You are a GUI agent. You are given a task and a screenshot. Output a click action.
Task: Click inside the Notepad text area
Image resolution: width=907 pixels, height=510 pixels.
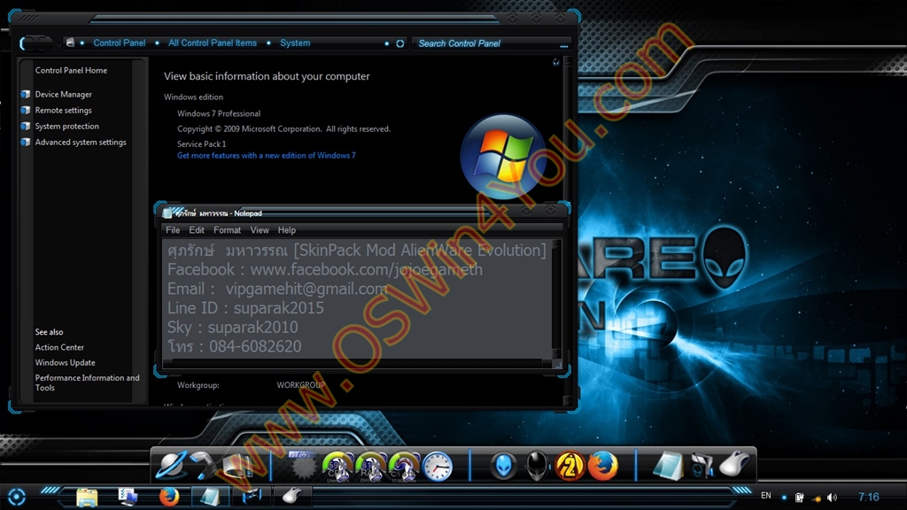coord(357,299)
